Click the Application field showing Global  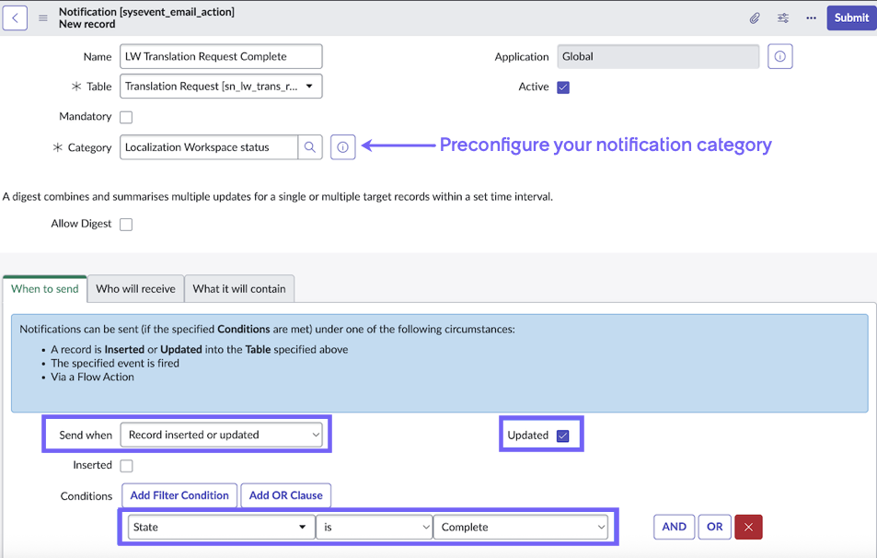click(x=658, y=56)
